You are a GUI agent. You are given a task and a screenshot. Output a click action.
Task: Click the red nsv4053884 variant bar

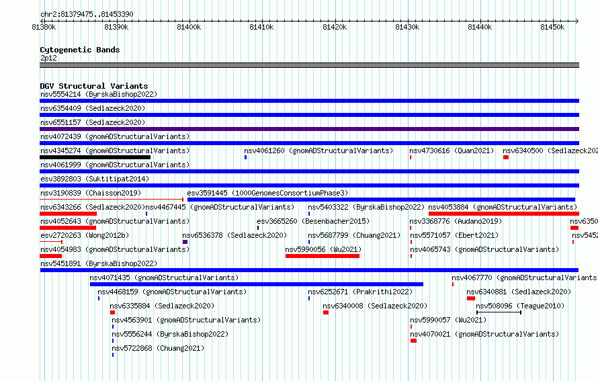[x=504, y=214]
